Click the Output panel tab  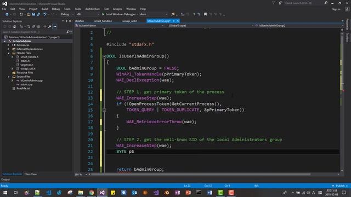coord(5,179)
